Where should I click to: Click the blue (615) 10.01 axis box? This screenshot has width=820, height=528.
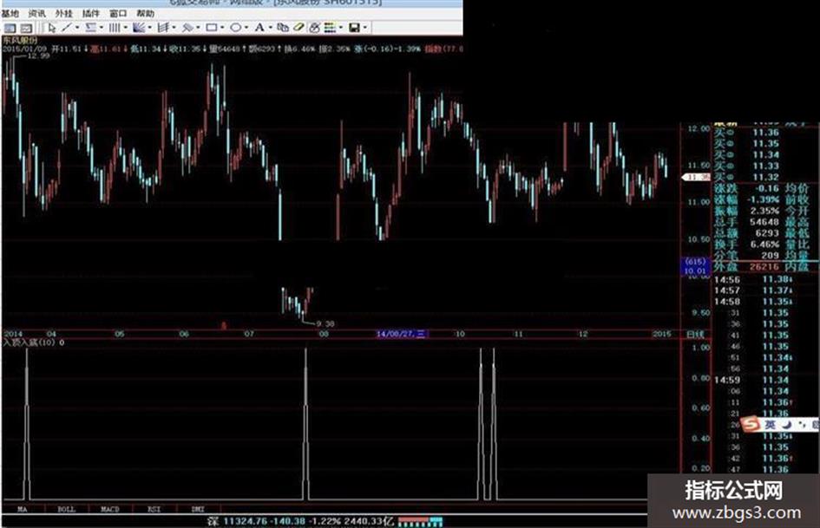pyautogui.click(x=696, y=266)
